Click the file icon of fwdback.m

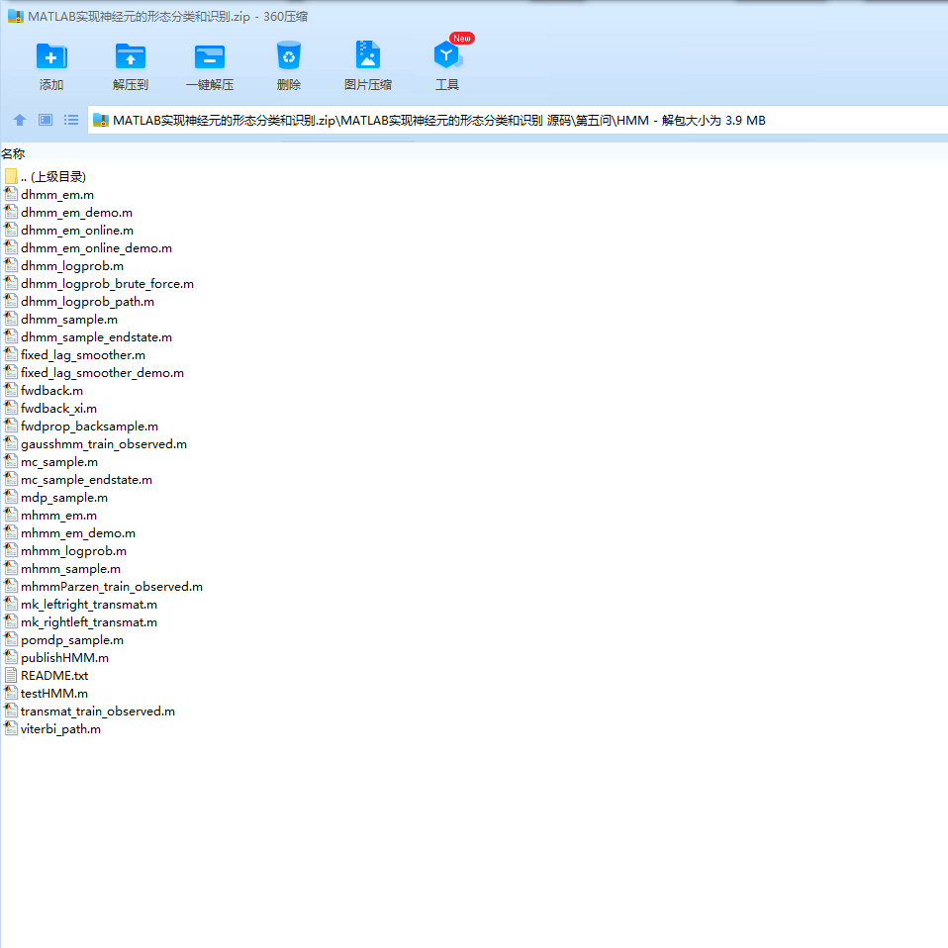(11, 390)
